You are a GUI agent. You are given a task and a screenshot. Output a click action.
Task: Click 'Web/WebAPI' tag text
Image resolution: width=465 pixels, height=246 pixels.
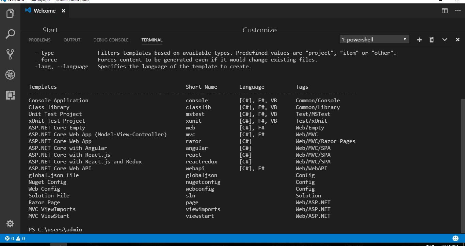pyautogui.click(x=311, y=169)
